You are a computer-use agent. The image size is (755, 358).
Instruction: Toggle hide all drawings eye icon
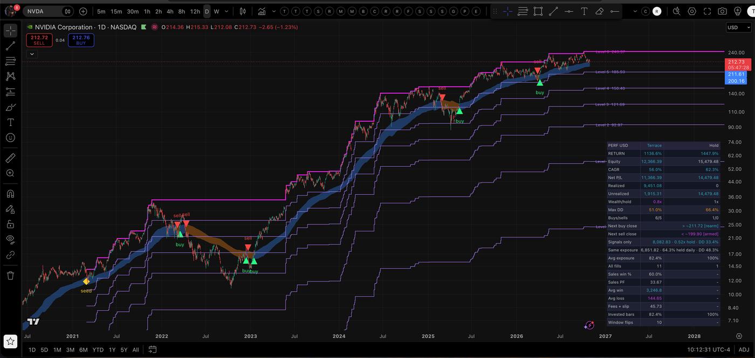click(10, 239)
